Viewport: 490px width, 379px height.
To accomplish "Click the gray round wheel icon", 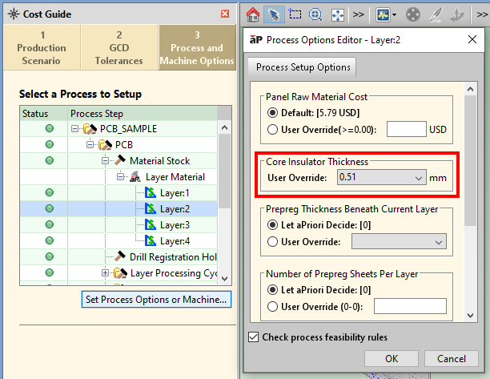I will tap(413, 14).
